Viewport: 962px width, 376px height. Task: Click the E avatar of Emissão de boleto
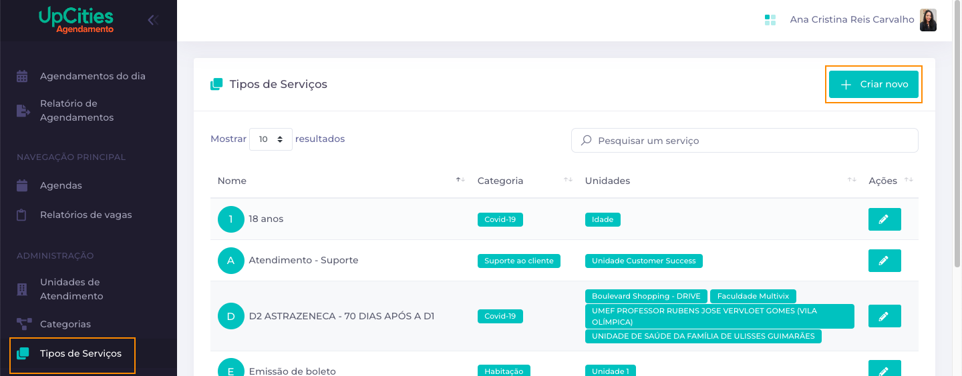[231, 368]
